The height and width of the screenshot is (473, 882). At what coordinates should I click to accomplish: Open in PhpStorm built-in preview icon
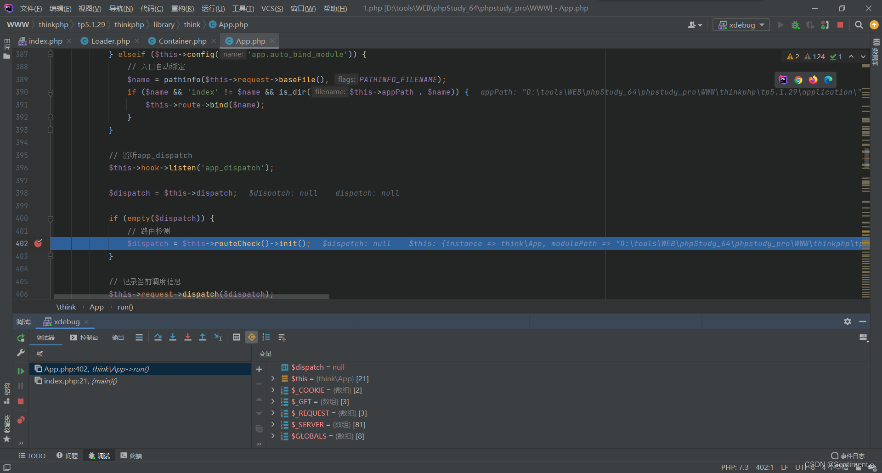783,80
